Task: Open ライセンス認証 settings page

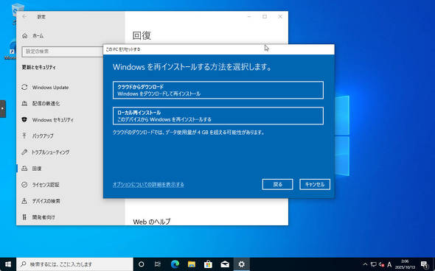Action: [x=46, y=185]
